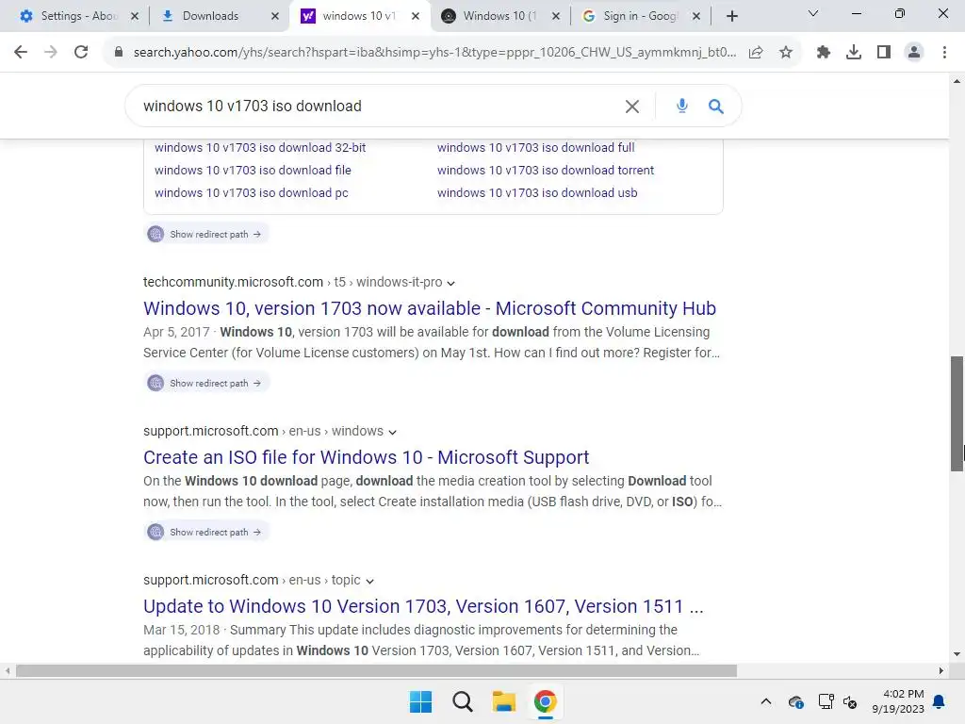Show hidden system tray icons
The image size is (965, 724).
(765, 701)
